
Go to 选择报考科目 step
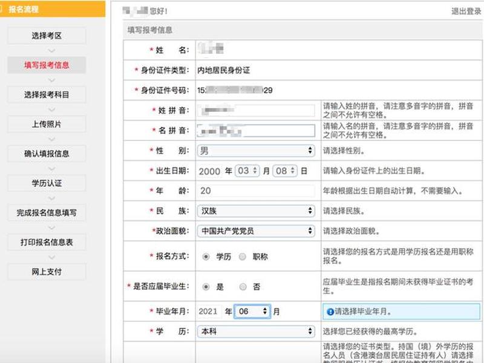(x=47, y=94)
